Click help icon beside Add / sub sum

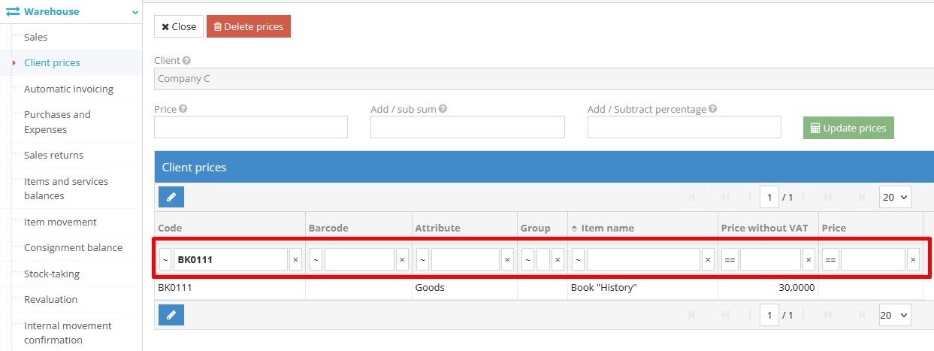(443, 109)
